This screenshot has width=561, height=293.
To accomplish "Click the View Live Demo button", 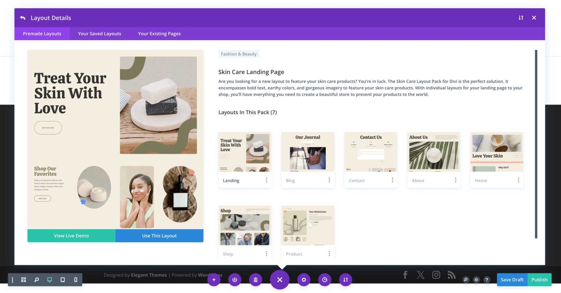I will point(71,236).
